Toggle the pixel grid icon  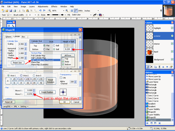point(72,11)
